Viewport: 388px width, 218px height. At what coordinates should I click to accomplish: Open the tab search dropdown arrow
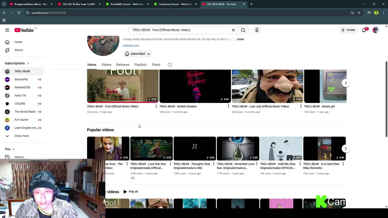[4, 4]
